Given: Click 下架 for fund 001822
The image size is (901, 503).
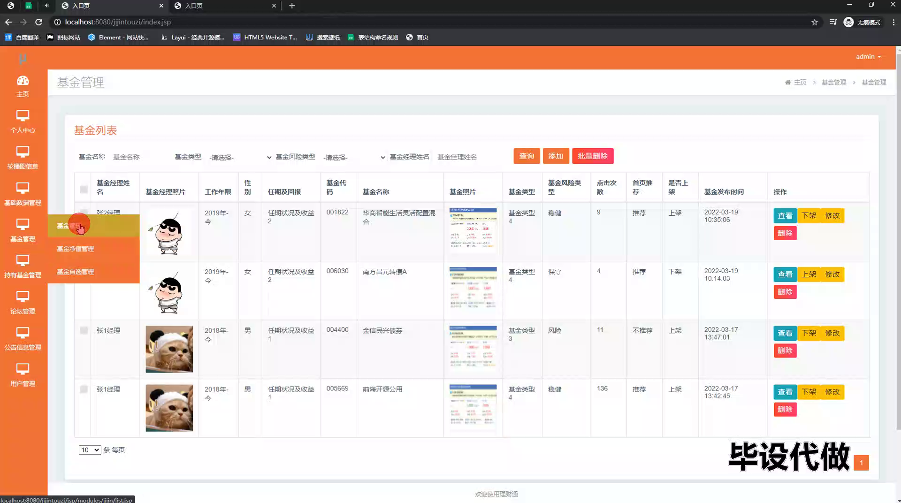Looking at the screenshot, I should (x=809, y=216).
